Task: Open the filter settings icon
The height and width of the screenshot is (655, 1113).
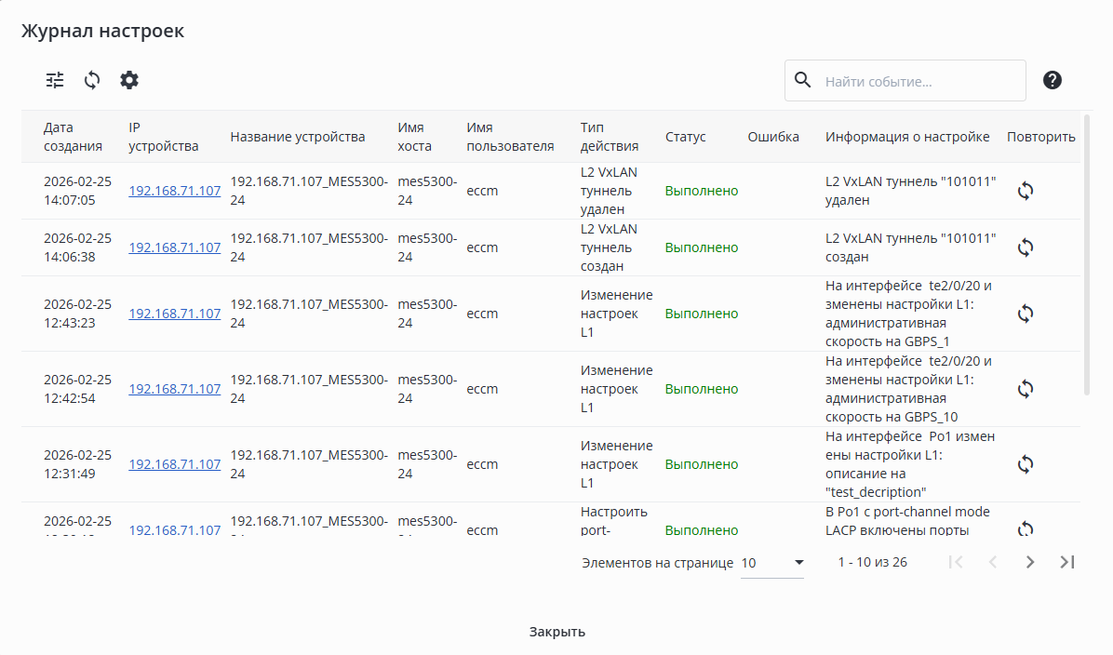Action: pos(56,80)
